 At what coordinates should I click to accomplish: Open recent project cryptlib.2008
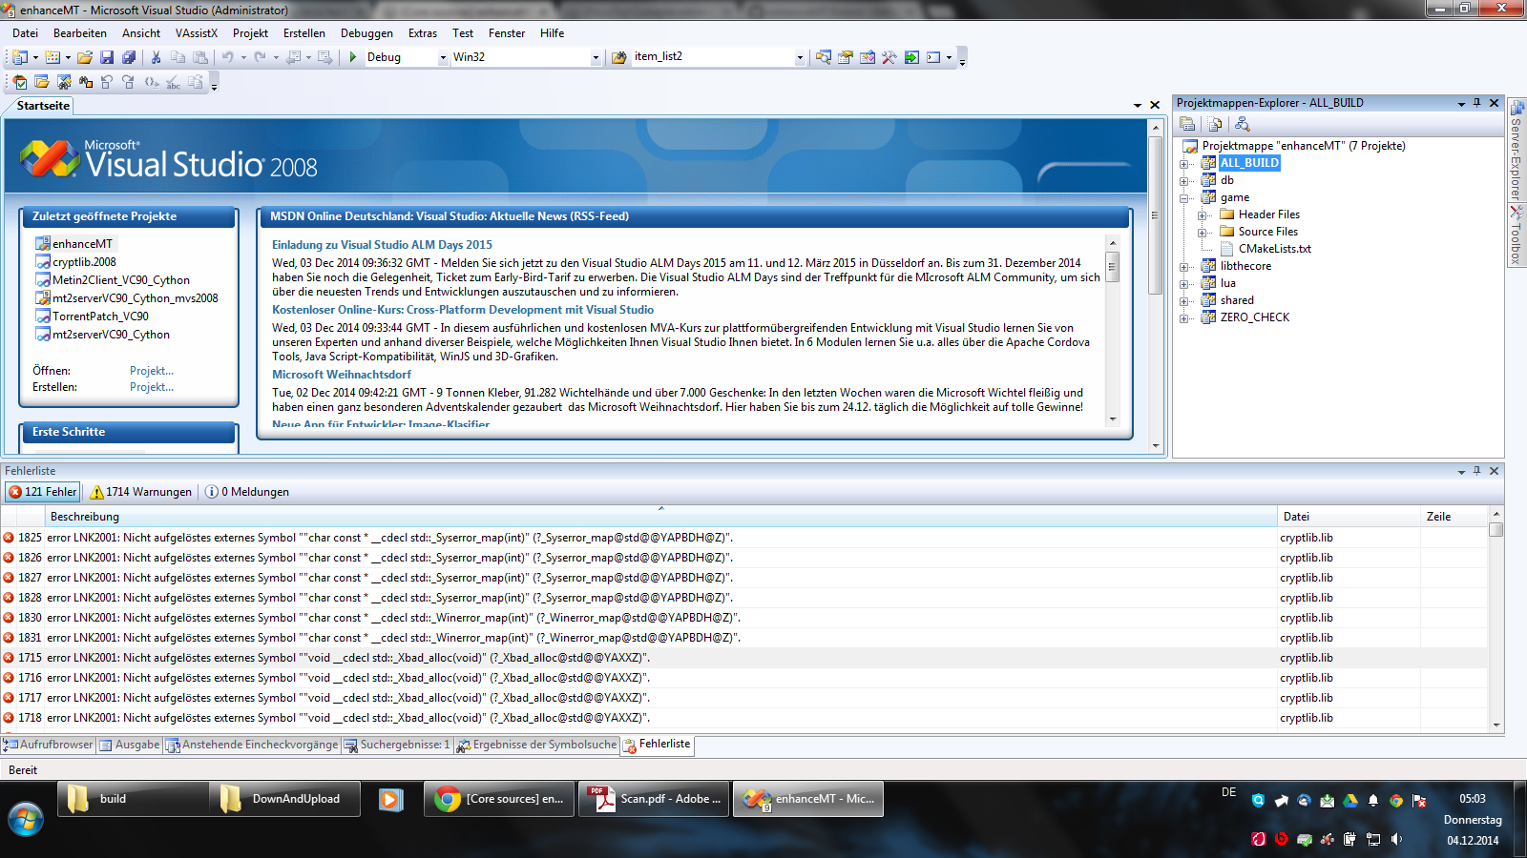click(x=84, y=262)
